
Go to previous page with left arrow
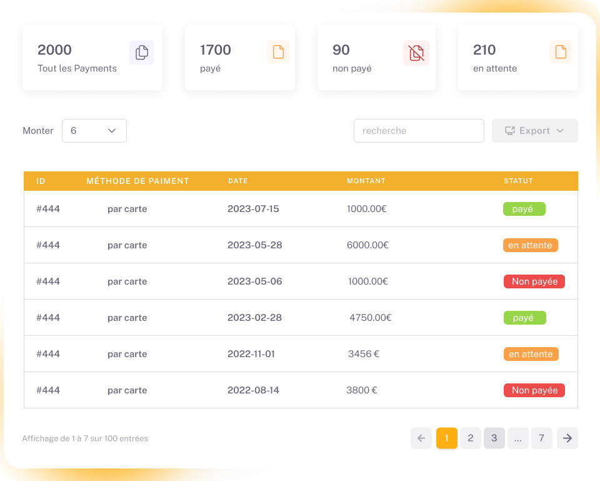point(421,438)
